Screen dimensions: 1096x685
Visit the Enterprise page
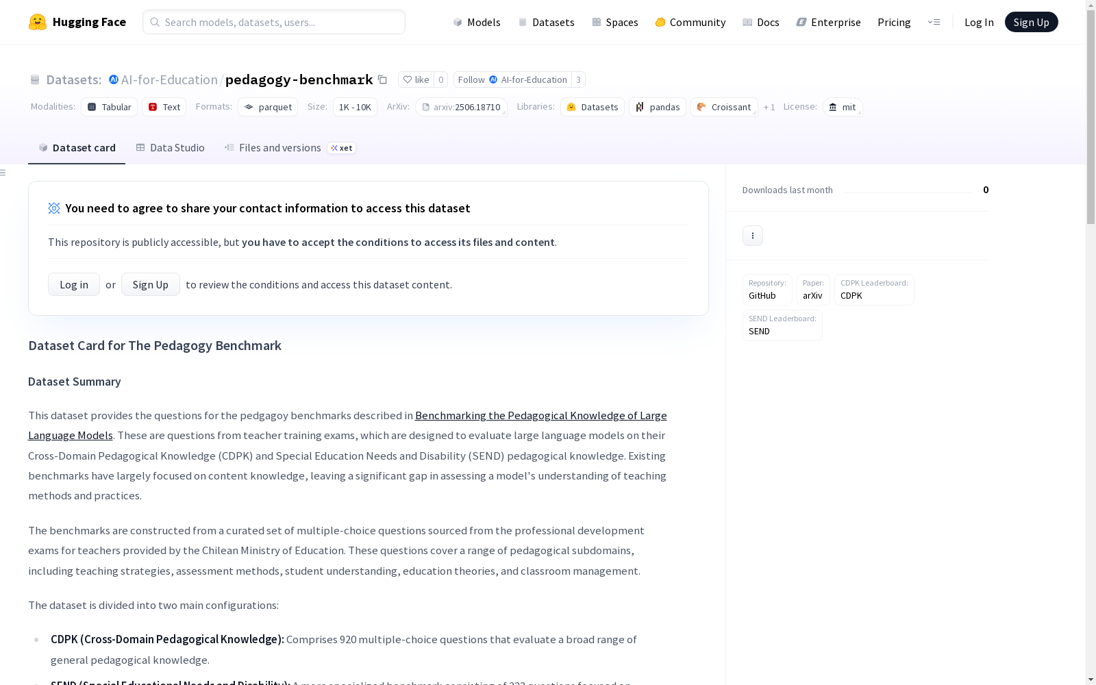[x=829, y=22]
